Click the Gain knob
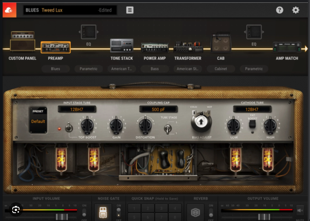The height and width of the screenshot is (221, 310). [x=116, y=126]
